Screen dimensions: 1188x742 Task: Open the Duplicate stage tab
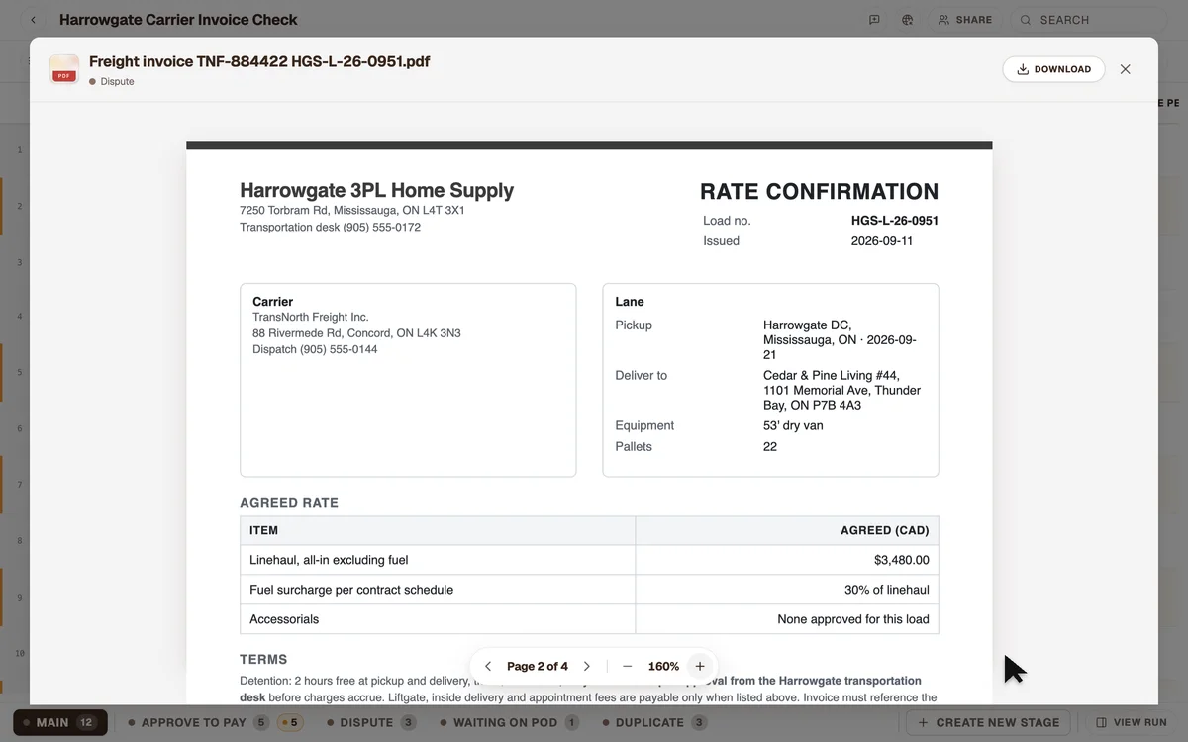(652, 722)
